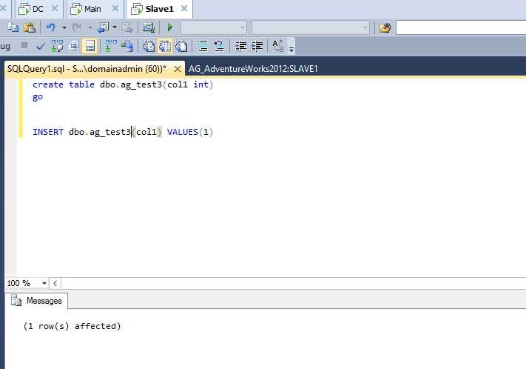
Task: Click the Navigate Forward icon
Action: tap(127, 27)
